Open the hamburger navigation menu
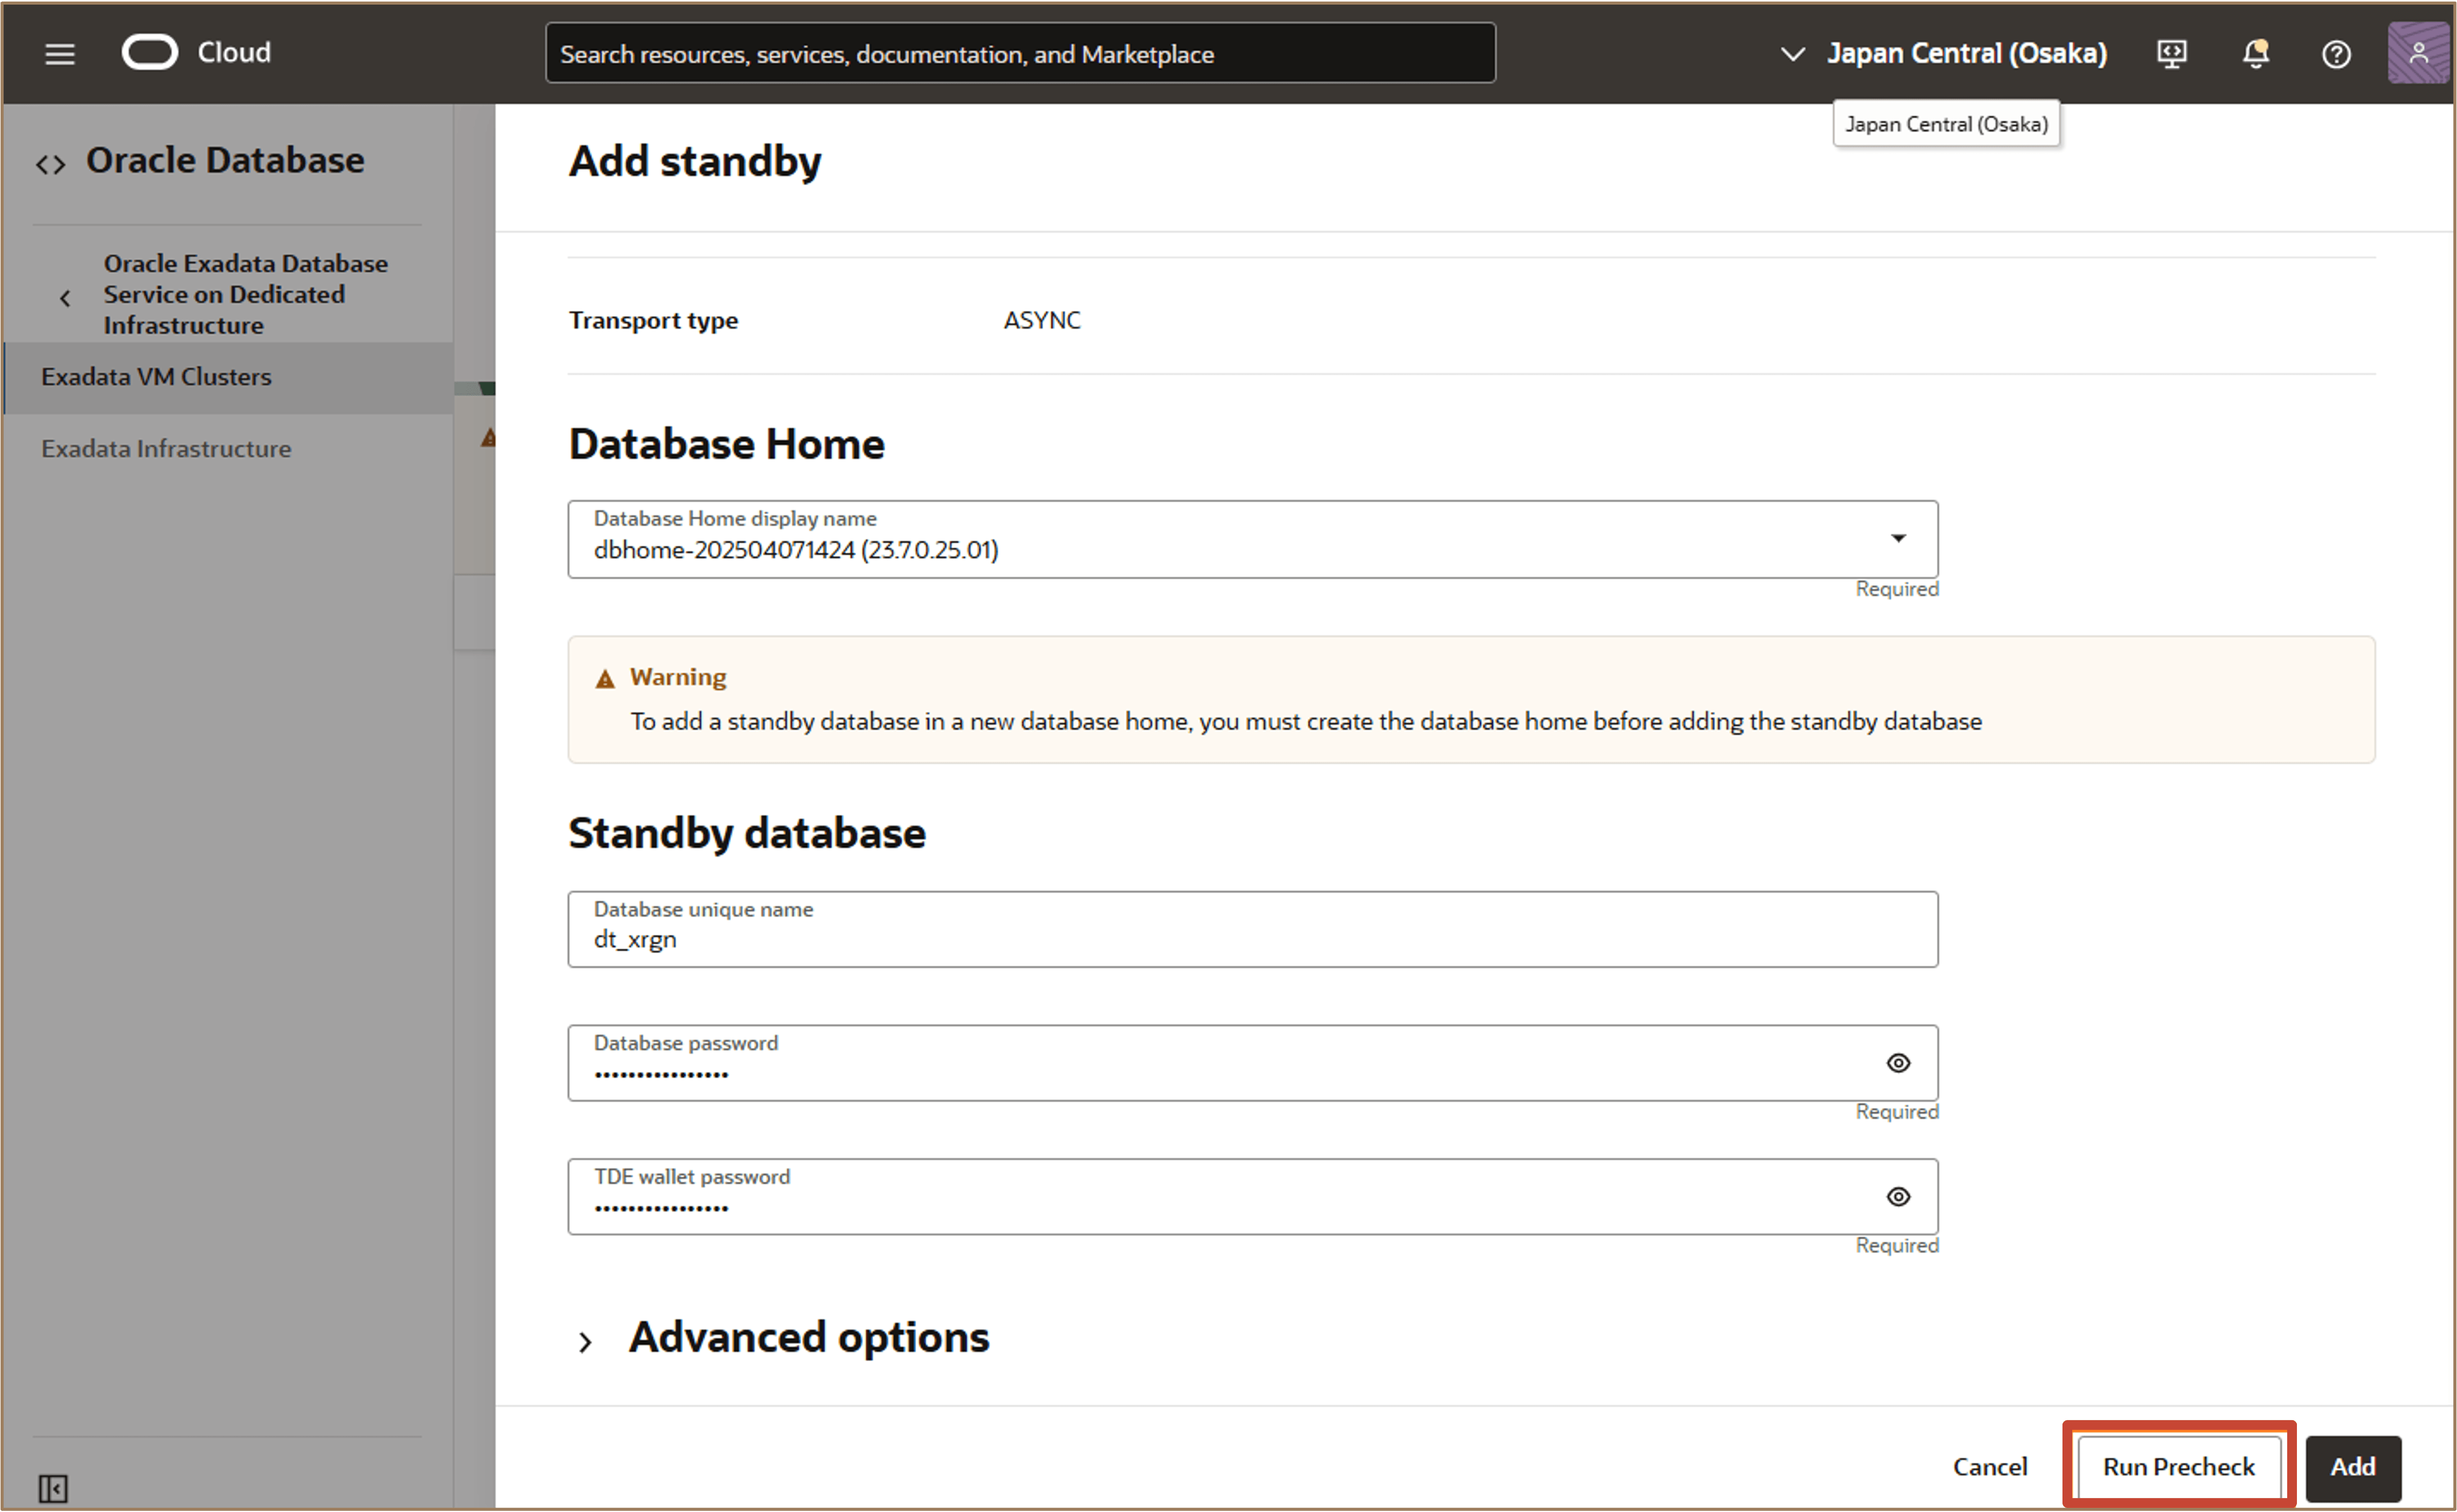 (60, 54)
